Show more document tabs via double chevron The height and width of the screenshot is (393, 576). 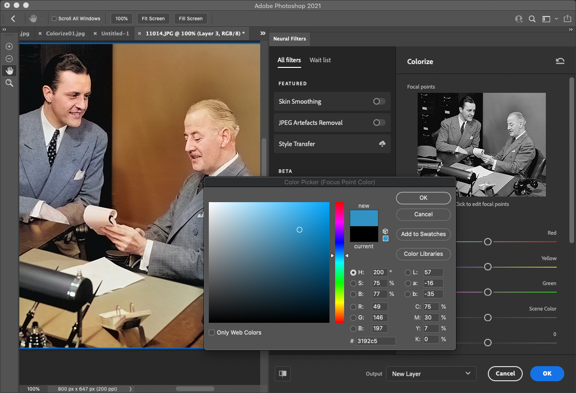[263, 33]
